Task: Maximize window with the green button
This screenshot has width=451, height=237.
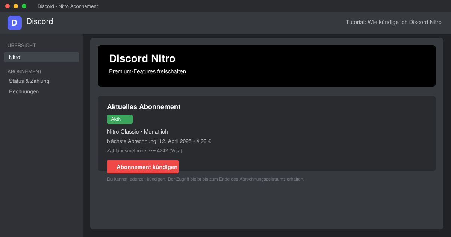Action: coord(24,6)
